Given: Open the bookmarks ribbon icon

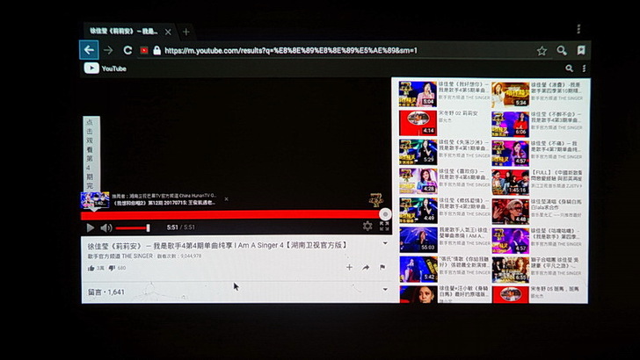Looking at the screenshot, I should (581, 50).
